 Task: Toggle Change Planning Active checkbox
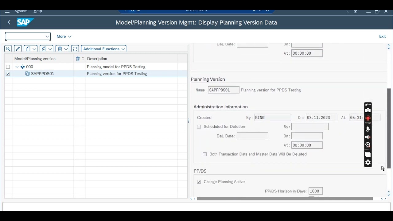pyautogui.click(x=199, y=182)
